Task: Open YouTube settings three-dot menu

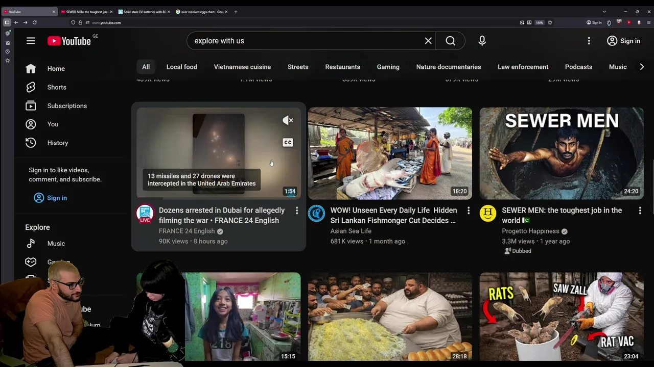Action: 589,41
